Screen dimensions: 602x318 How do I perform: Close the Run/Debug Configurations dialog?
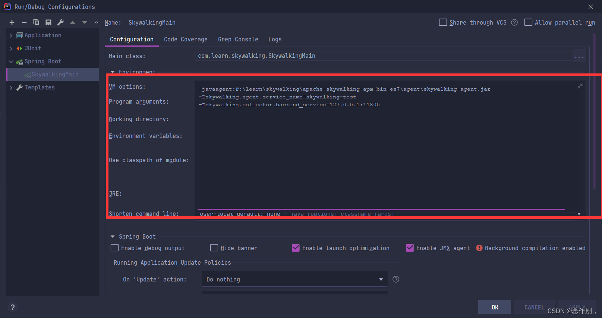pyautogui.click(x=591, y=7)
